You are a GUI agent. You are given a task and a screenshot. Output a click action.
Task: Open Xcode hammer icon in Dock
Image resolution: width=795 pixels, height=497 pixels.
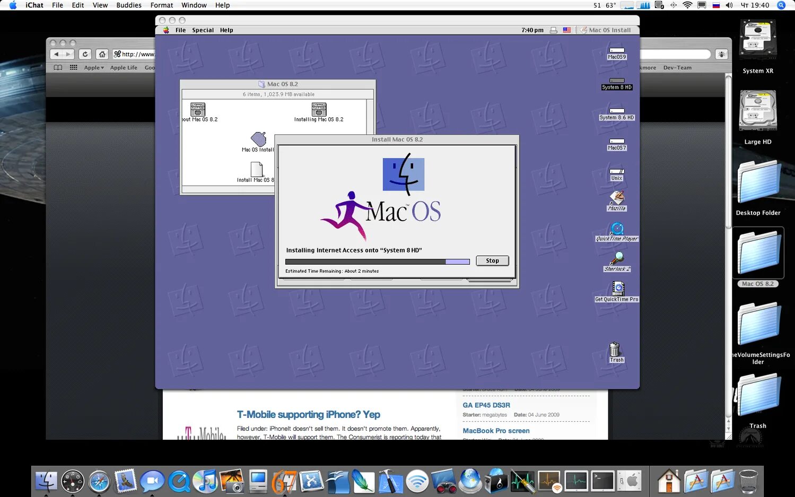[x=391, y=482]
